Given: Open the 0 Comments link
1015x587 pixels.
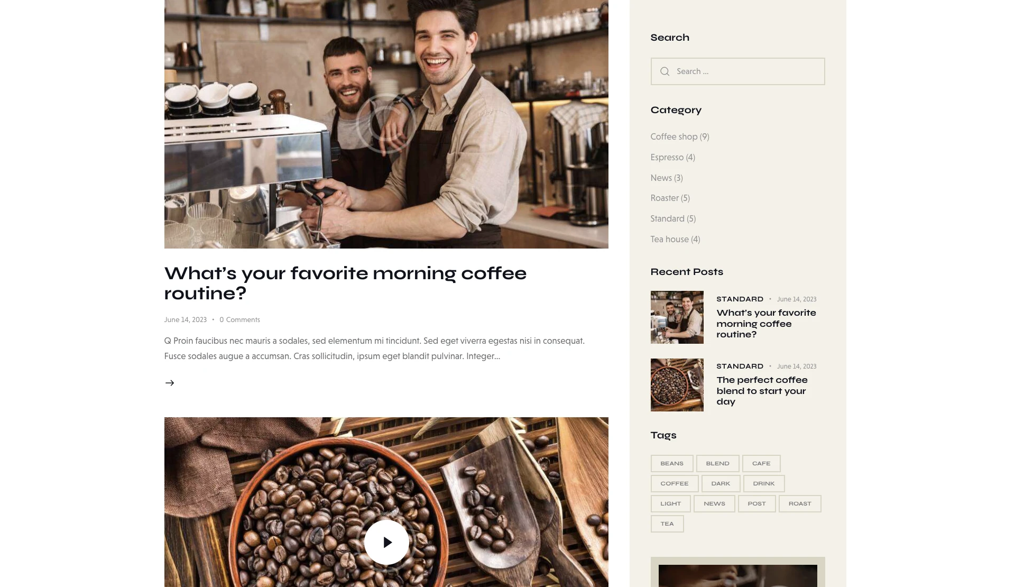Looking at the screenshot, I should [x=240, y=319].
